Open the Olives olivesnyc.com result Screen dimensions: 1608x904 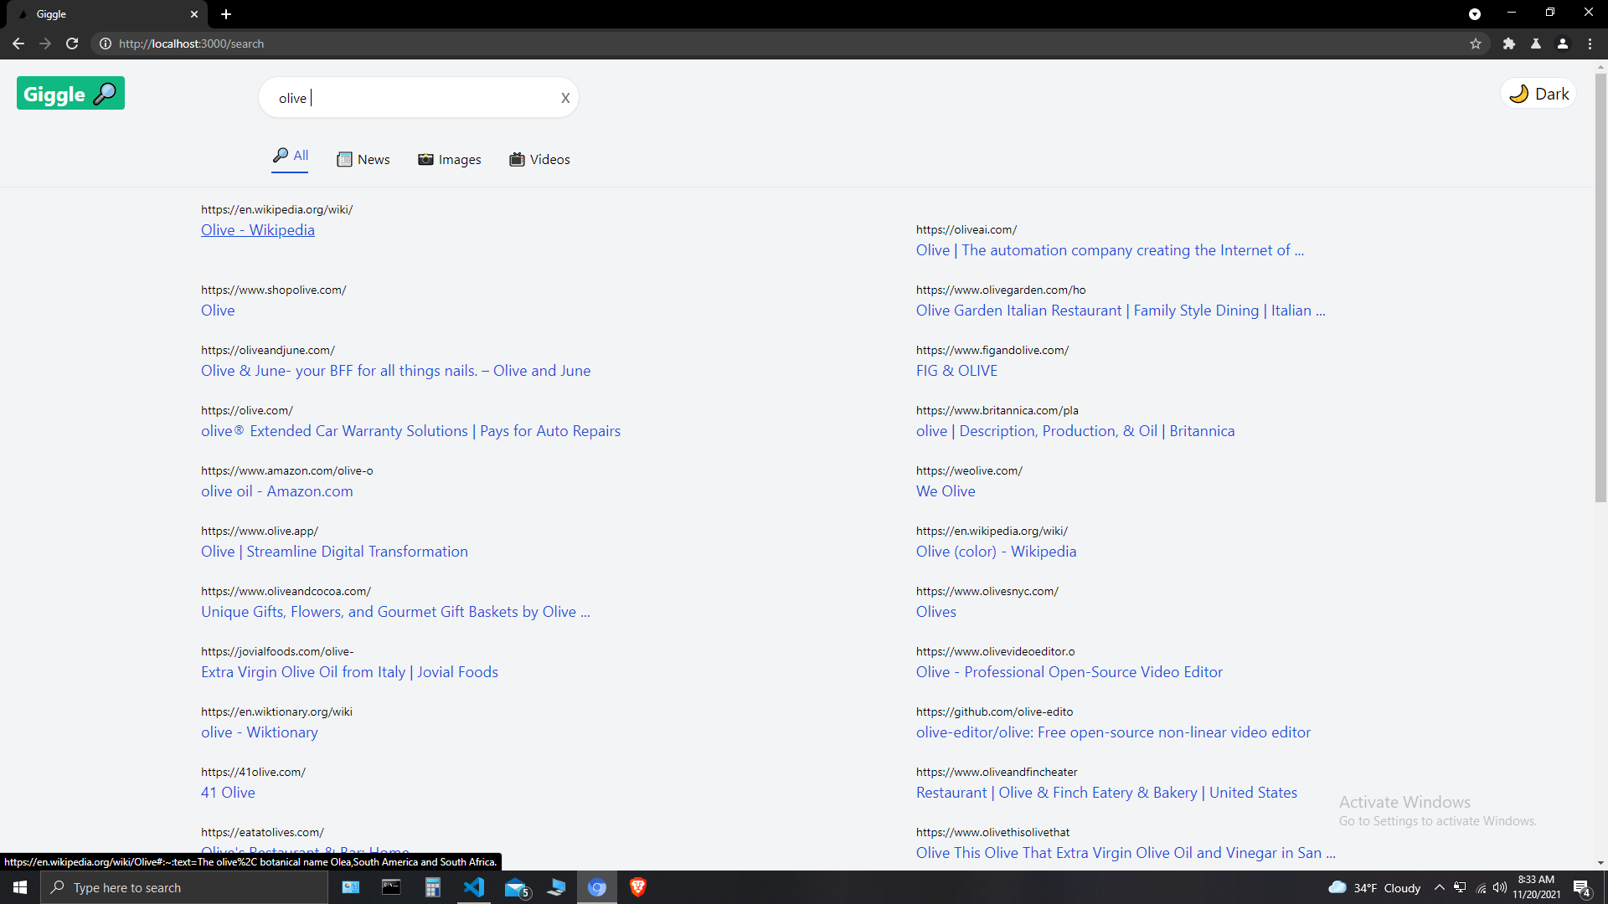pos(936,612)
